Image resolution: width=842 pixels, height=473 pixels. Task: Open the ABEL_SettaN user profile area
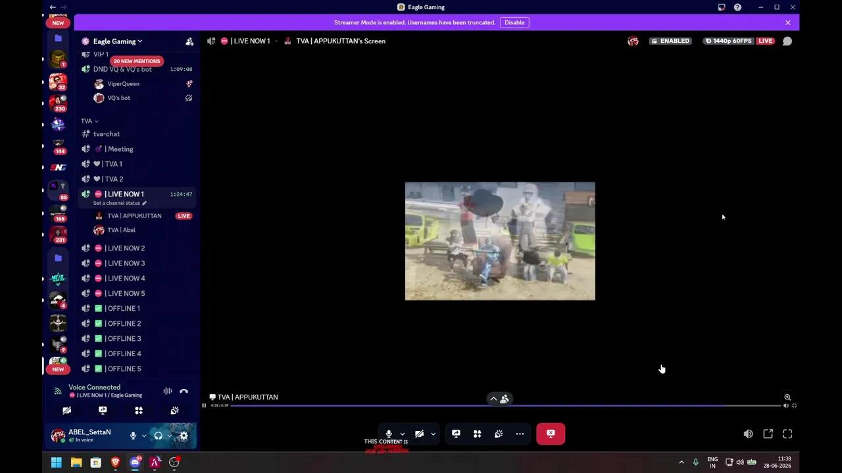point(88,436)
